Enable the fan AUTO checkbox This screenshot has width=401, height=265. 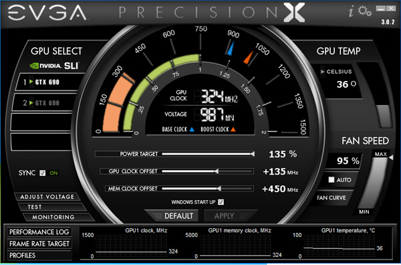click(x=331, y=180)
